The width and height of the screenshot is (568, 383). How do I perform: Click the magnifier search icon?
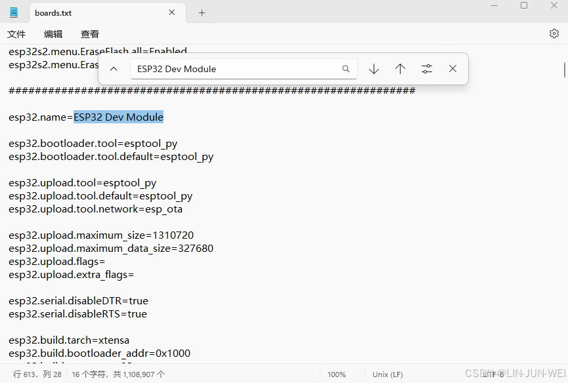(346, 69)
